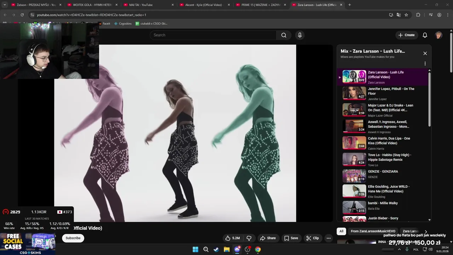Close the MAI TAI - YouTube tab
The width and height of the screenshot is (453, 255).
coord(173,5)
